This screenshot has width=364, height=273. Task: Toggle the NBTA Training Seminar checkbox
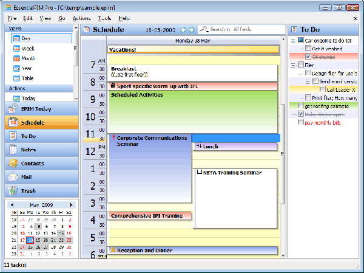point(199,172)
